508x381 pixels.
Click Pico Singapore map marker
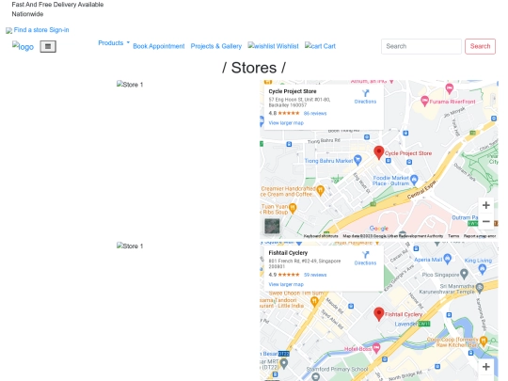(465, 274)
